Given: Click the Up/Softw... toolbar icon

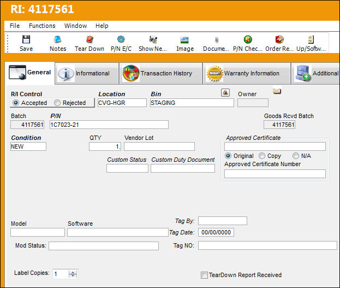Looking at the screenshot, I should 311,39.
